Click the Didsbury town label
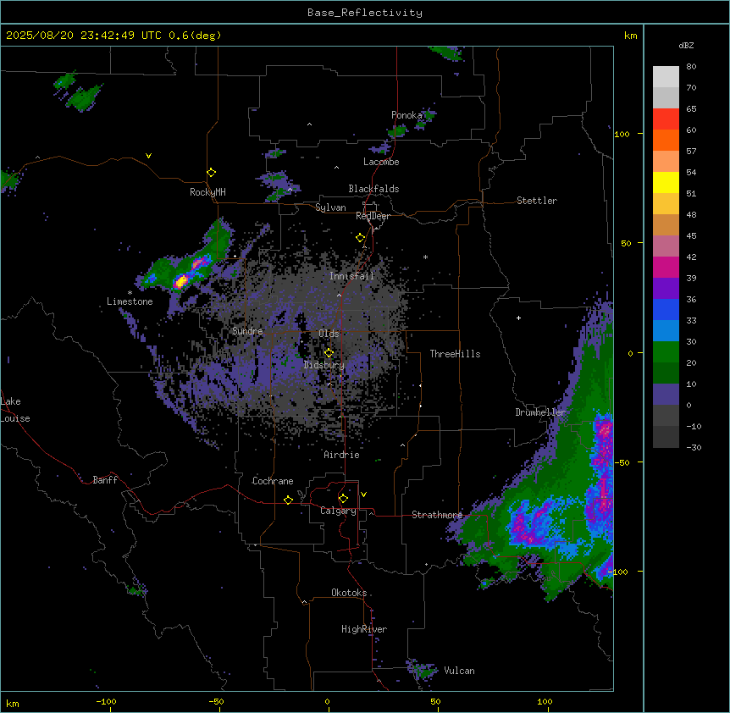Image resolution: width=730 pixels, height=713 pixels. pos(324,365)
